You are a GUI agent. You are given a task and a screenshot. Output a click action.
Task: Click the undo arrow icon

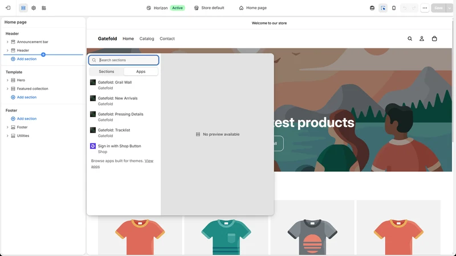click(405, 8)
